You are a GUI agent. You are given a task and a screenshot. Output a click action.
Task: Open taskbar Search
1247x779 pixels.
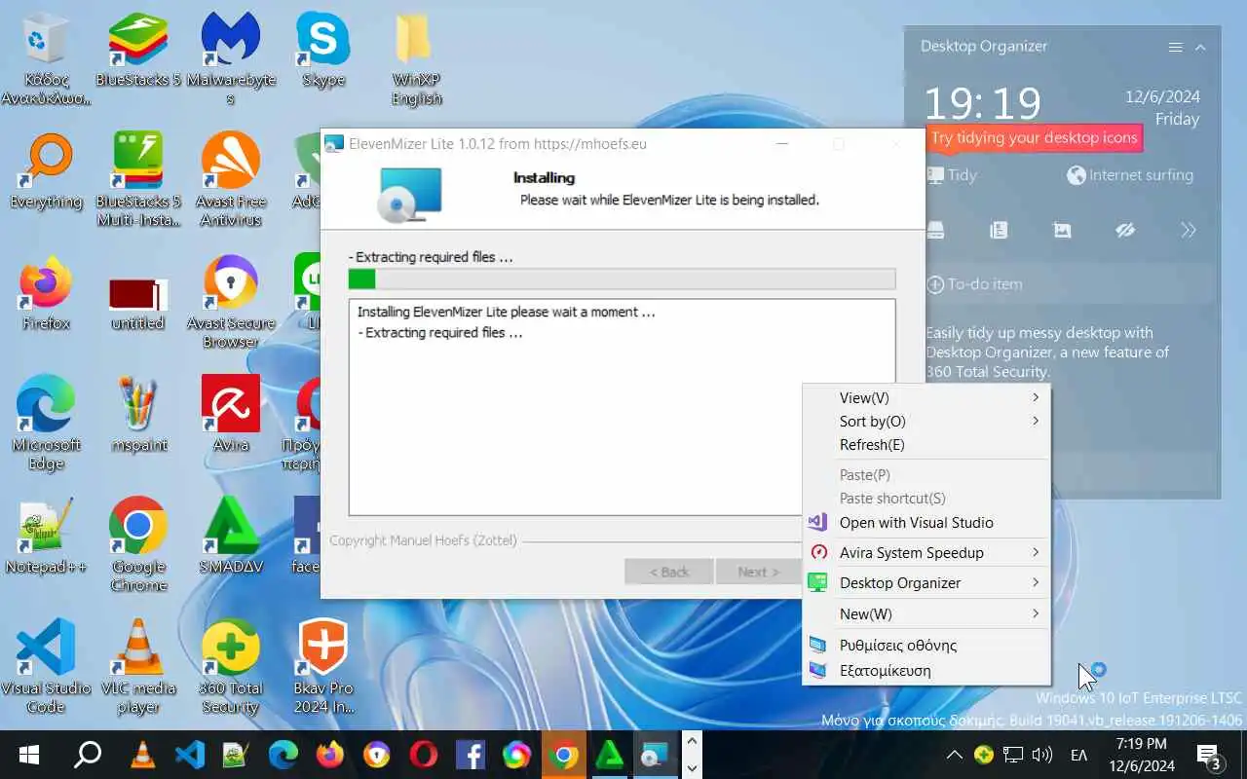click(x=88, y=755)
